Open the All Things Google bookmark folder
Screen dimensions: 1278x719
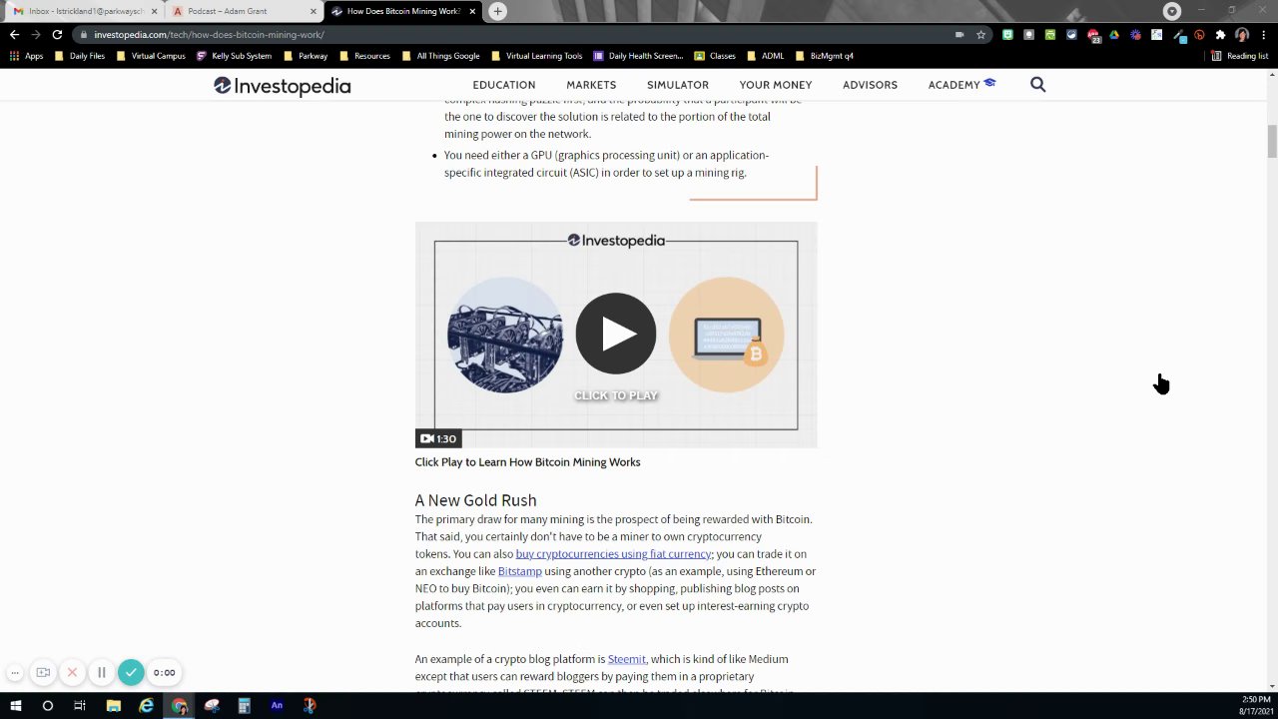tap(440, 56)
